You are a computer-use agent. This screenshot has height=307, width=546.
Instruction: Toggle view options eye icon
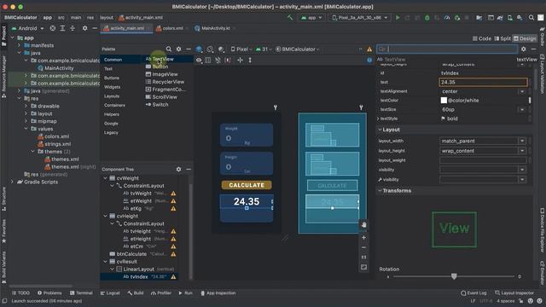(x=199, y=60)
